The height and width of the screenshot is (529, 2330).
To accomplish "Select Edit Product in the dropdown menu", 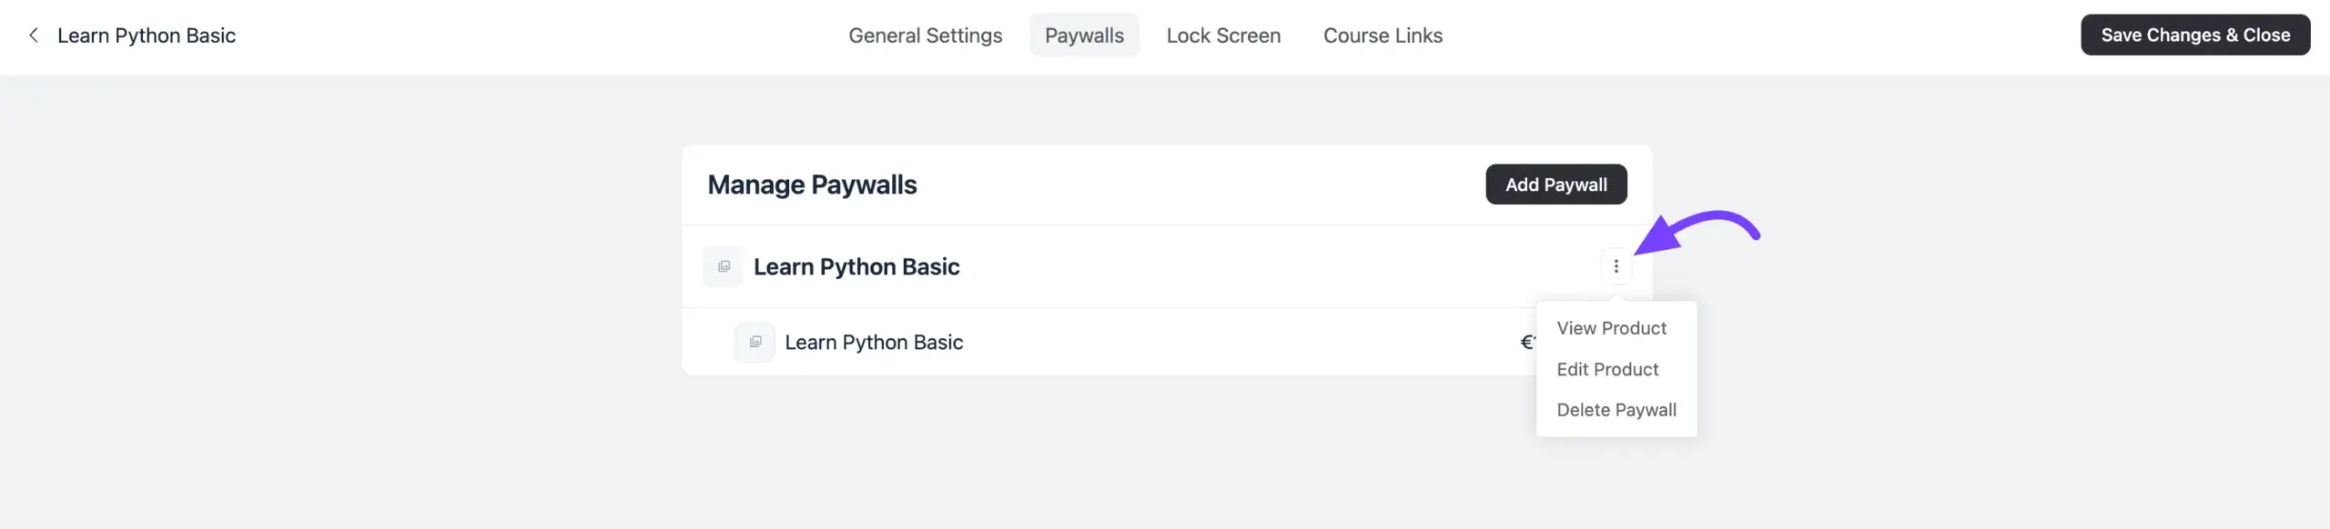I will pyautogui.click(x=1607, y=369).
